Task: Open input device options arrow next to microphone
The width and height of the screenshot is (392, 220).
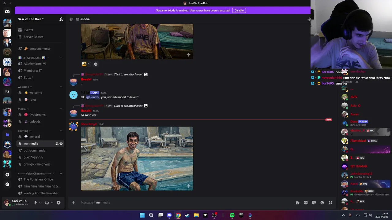Action: [x=40, y=203]
